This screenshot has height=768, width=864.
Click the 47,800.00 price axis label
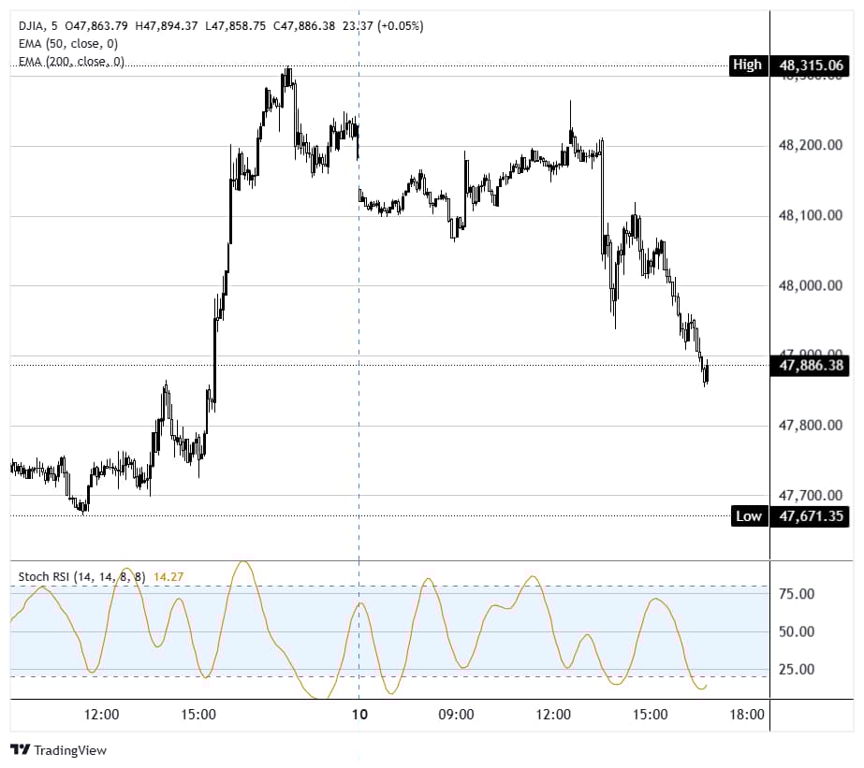[810, 426]
